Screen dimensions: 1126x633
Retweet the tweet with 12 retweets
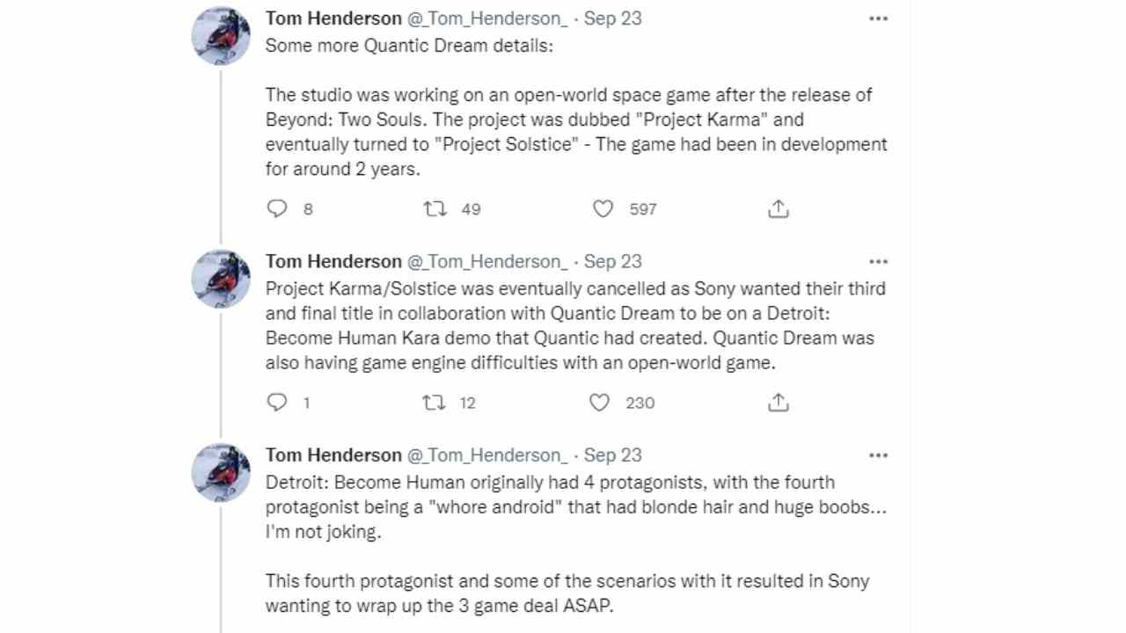[433, 402]
